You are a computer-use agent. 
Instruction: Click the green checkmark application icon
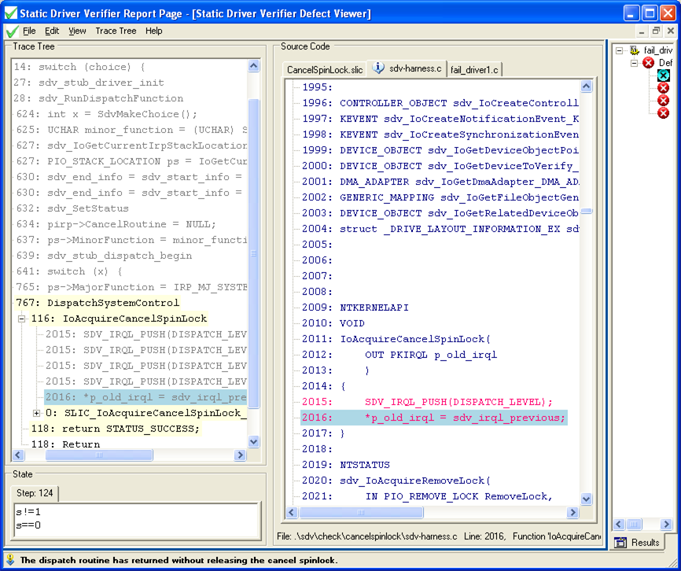pyautogui.click(x=11, y=31)
